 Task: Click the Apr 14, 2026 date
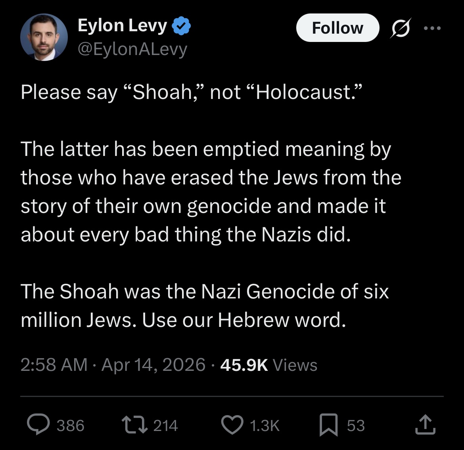(x=153, y=364)
